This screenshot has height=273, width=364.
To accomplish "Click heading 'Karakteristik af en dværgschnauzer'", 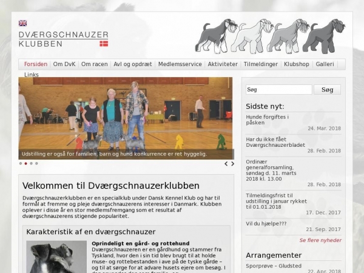I will [x=91, y=232].
